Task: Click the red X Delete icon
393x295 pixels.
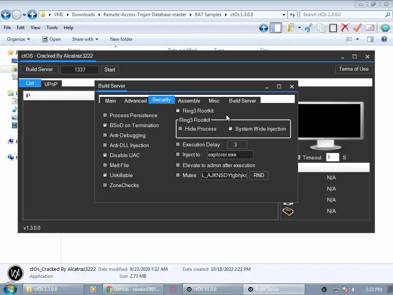Action: pyautogui.click(x=345, y=27)
